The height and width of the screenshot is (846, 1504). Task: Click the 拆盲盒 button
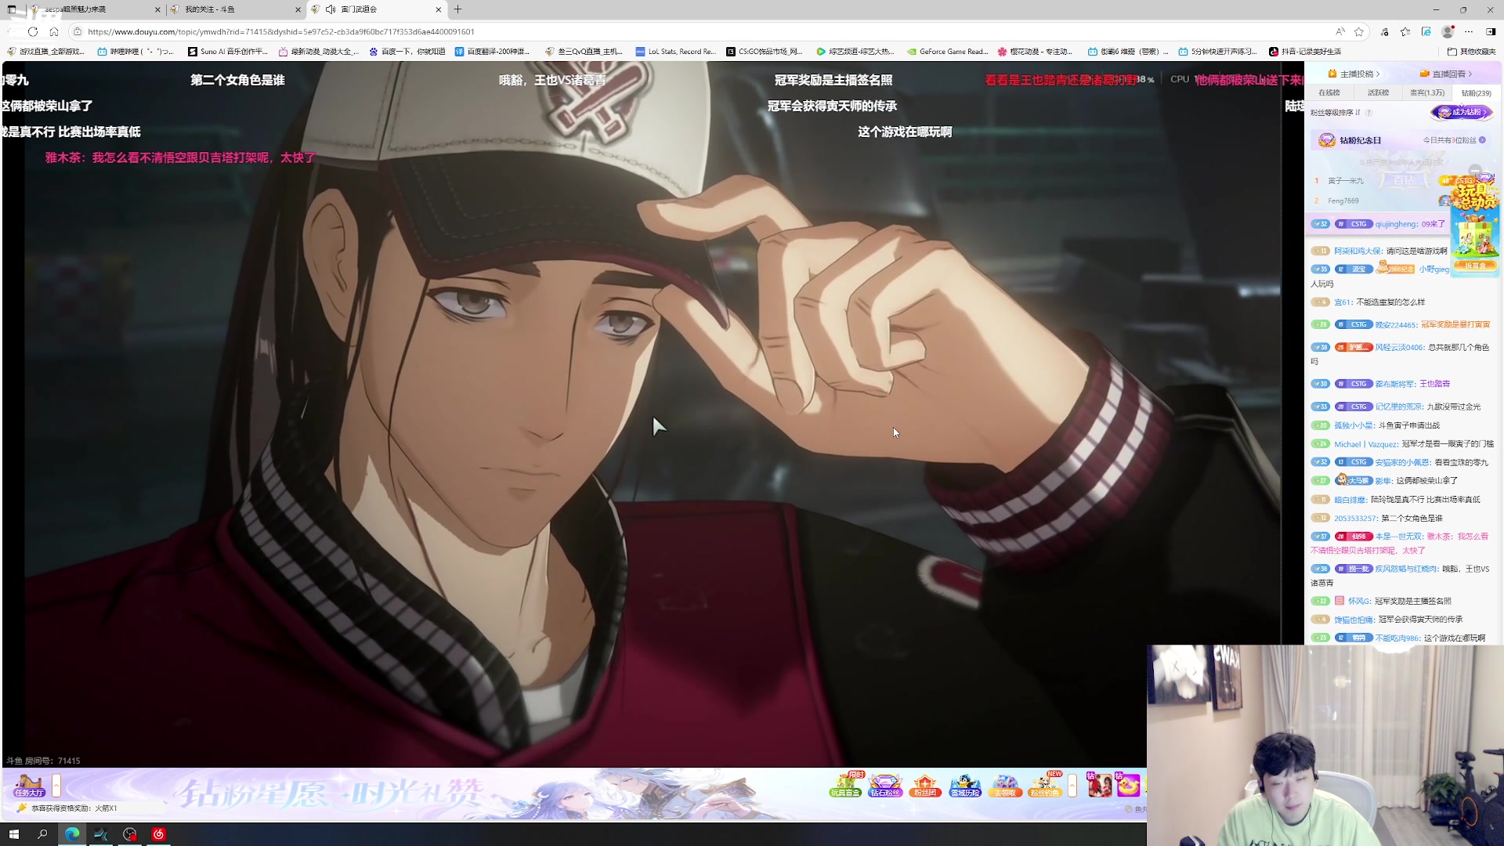(x=1475, y=266)
